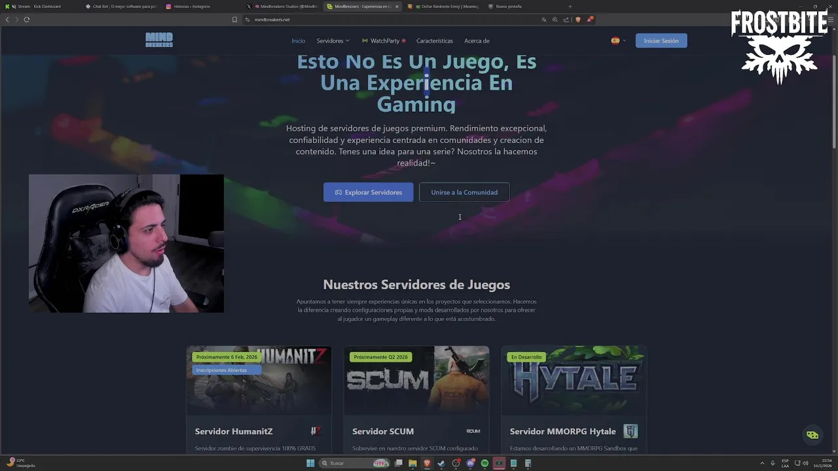Open Spotify from the taskbar

coord(484,463)
